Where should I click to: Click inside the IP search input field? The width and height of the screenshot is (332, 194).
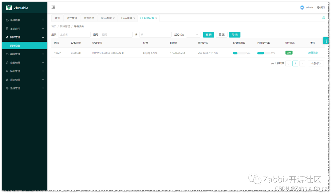[155, 34]
